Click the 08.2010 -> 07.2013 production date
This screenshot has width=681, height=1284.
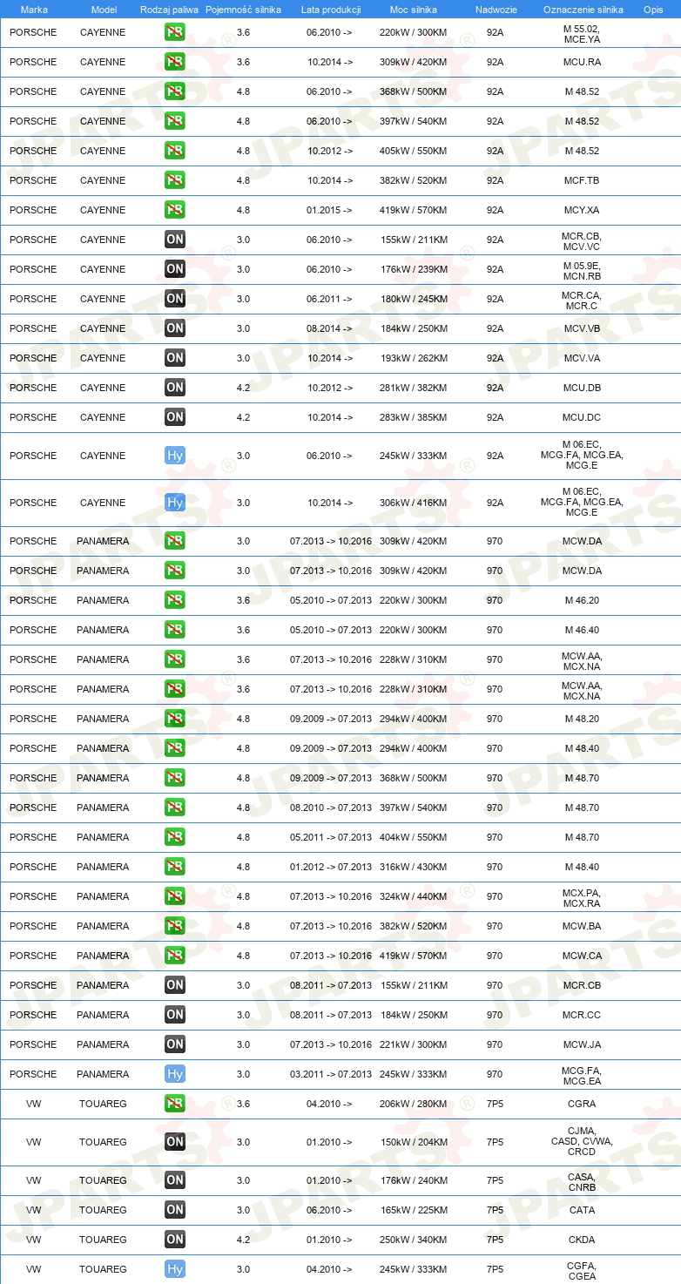331,808
